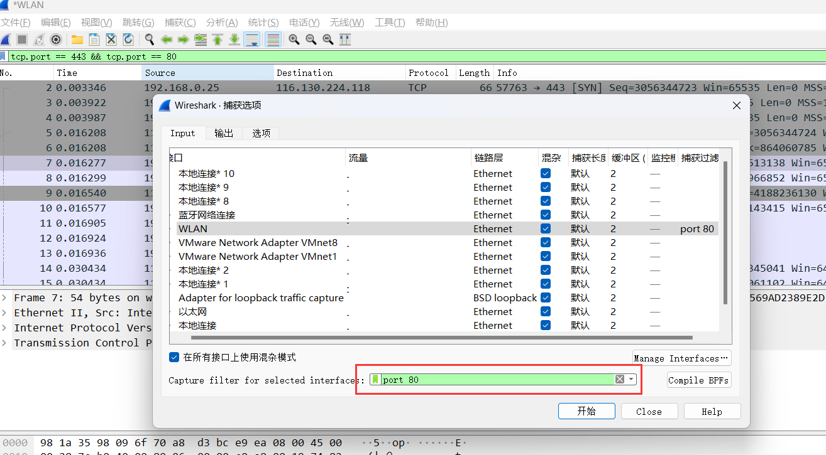Screen dimensions: 826x455
Task: Expand the Frame 7 details tree row
Action: (5, 297)
